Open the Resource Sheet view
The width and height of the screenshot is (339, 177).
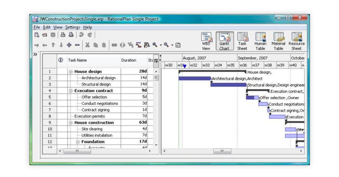[296, 41]
